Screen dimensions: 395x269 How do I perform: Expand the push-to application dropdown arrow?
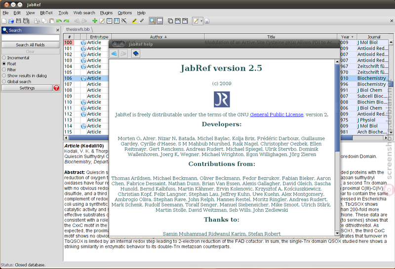tap(201, 21)
